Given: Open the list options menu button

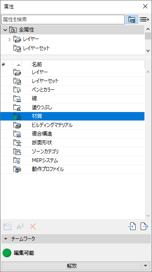Looking at the screenshot, I should coord(144,19).
